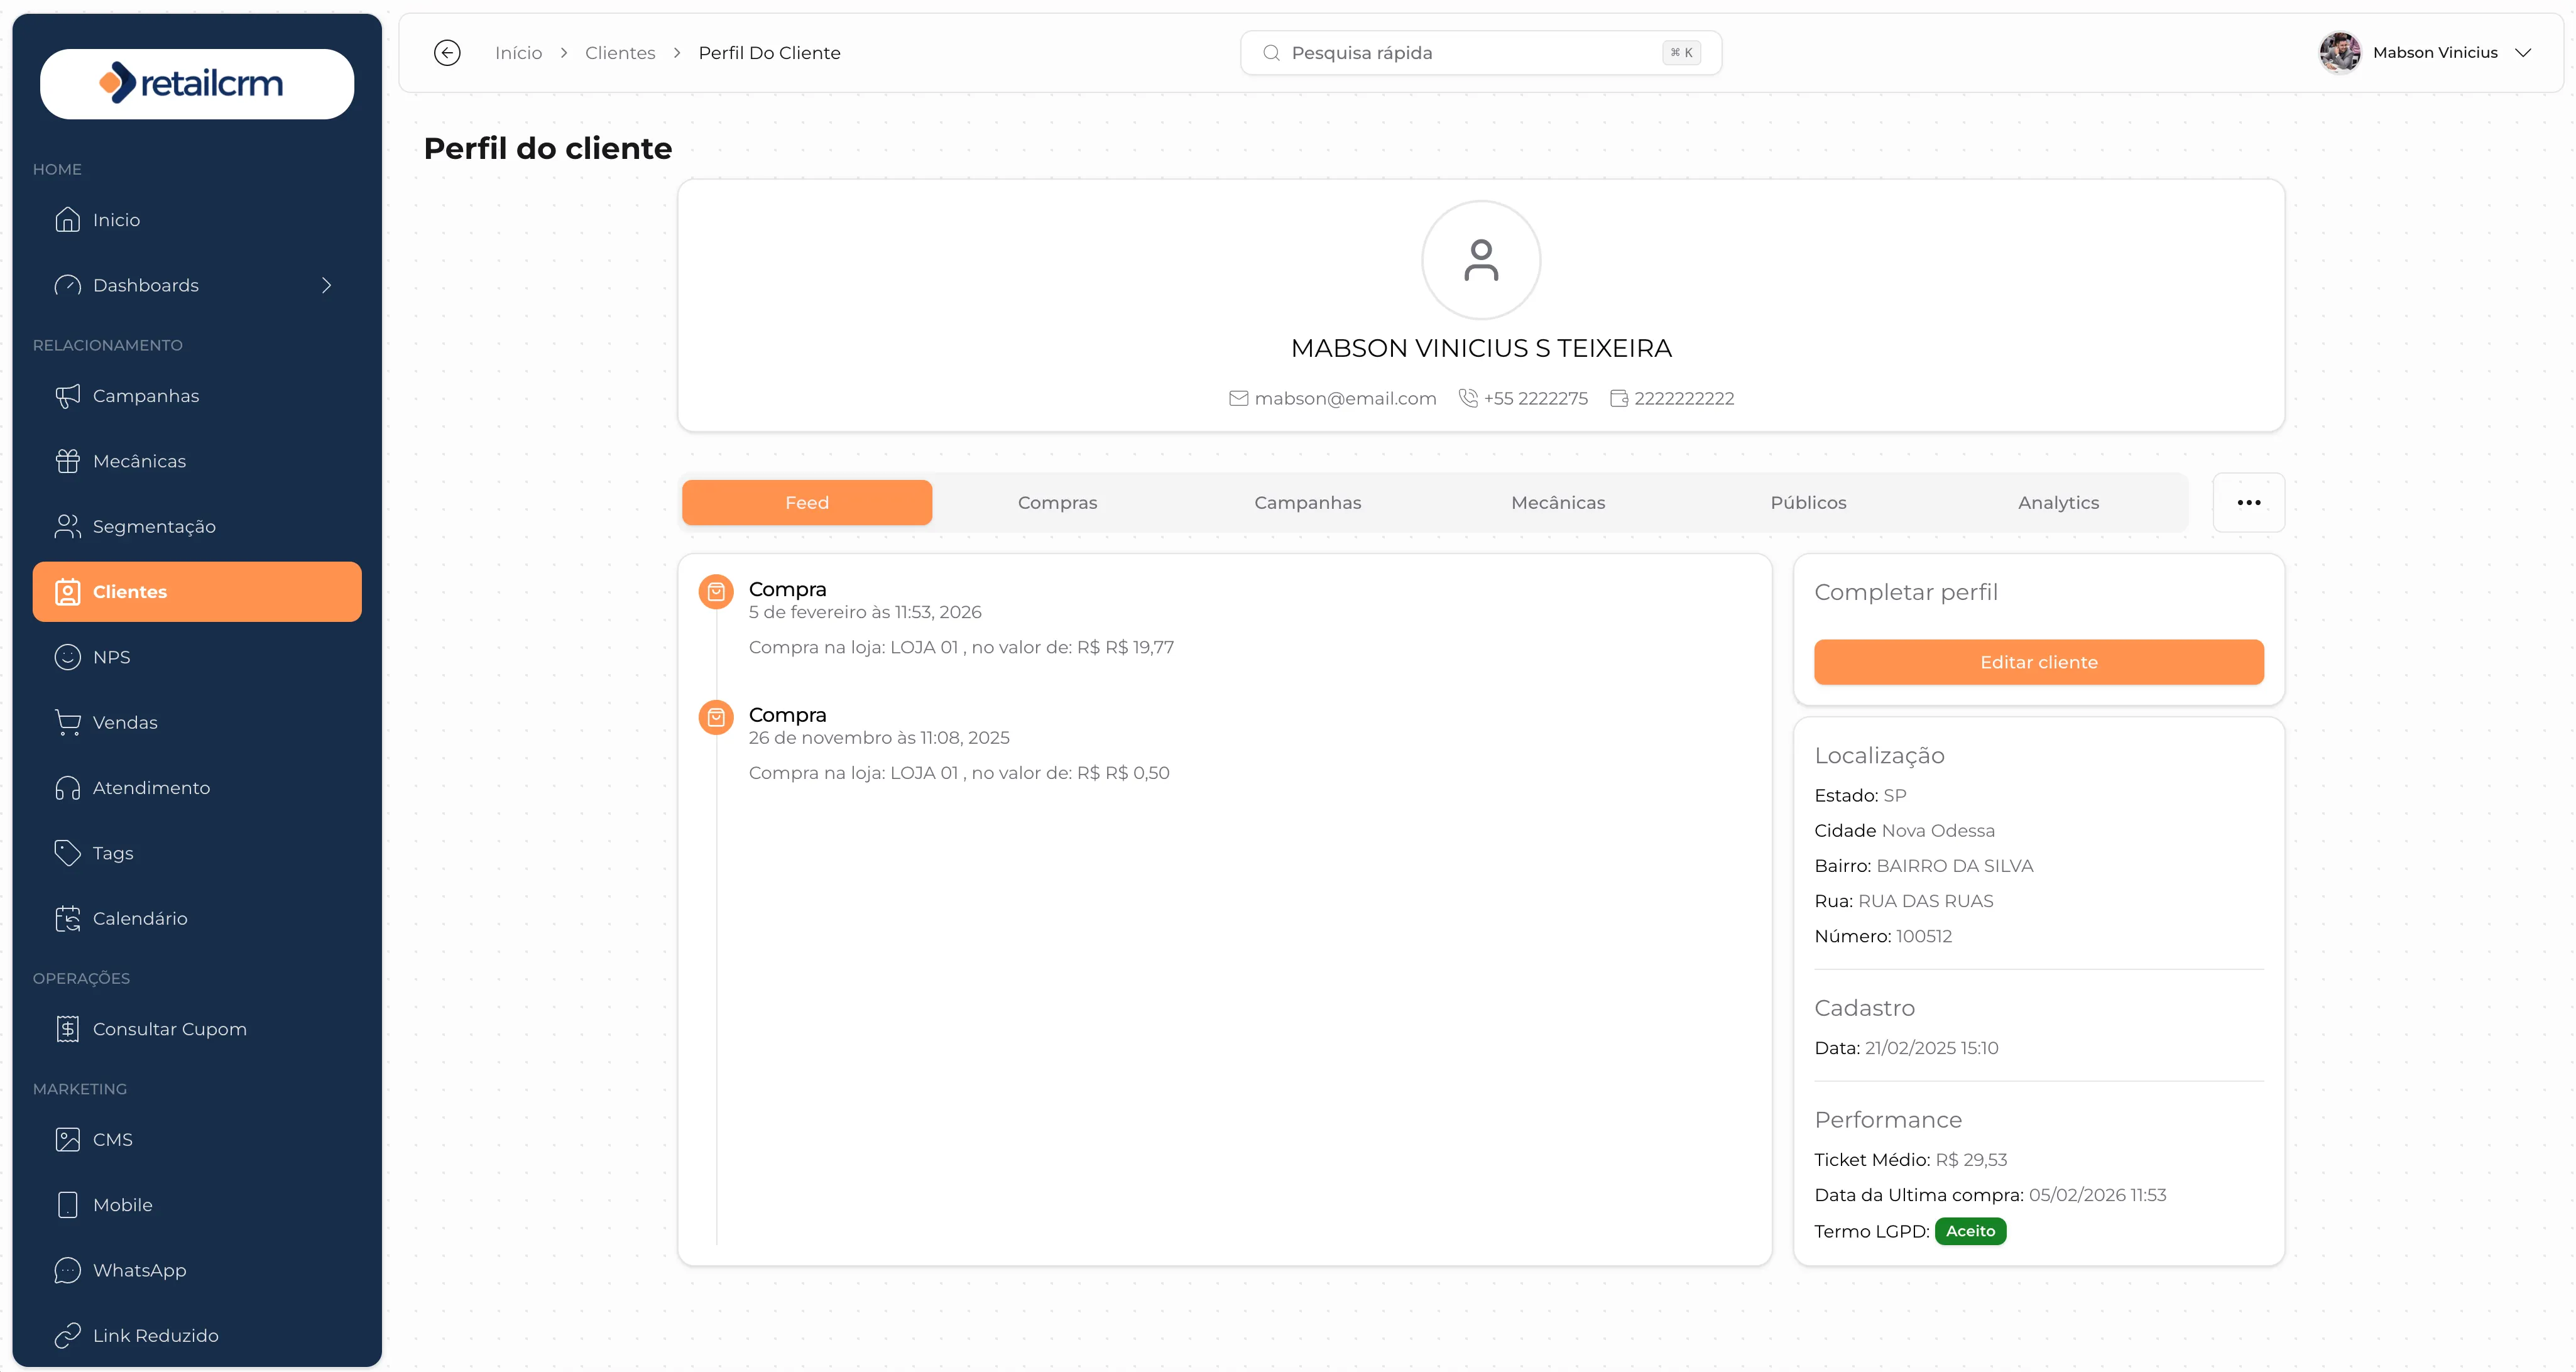Open the Mecânicas profile tab
The width and height of the screenshot is (2576, 1372).
(x=1558, y=503)
